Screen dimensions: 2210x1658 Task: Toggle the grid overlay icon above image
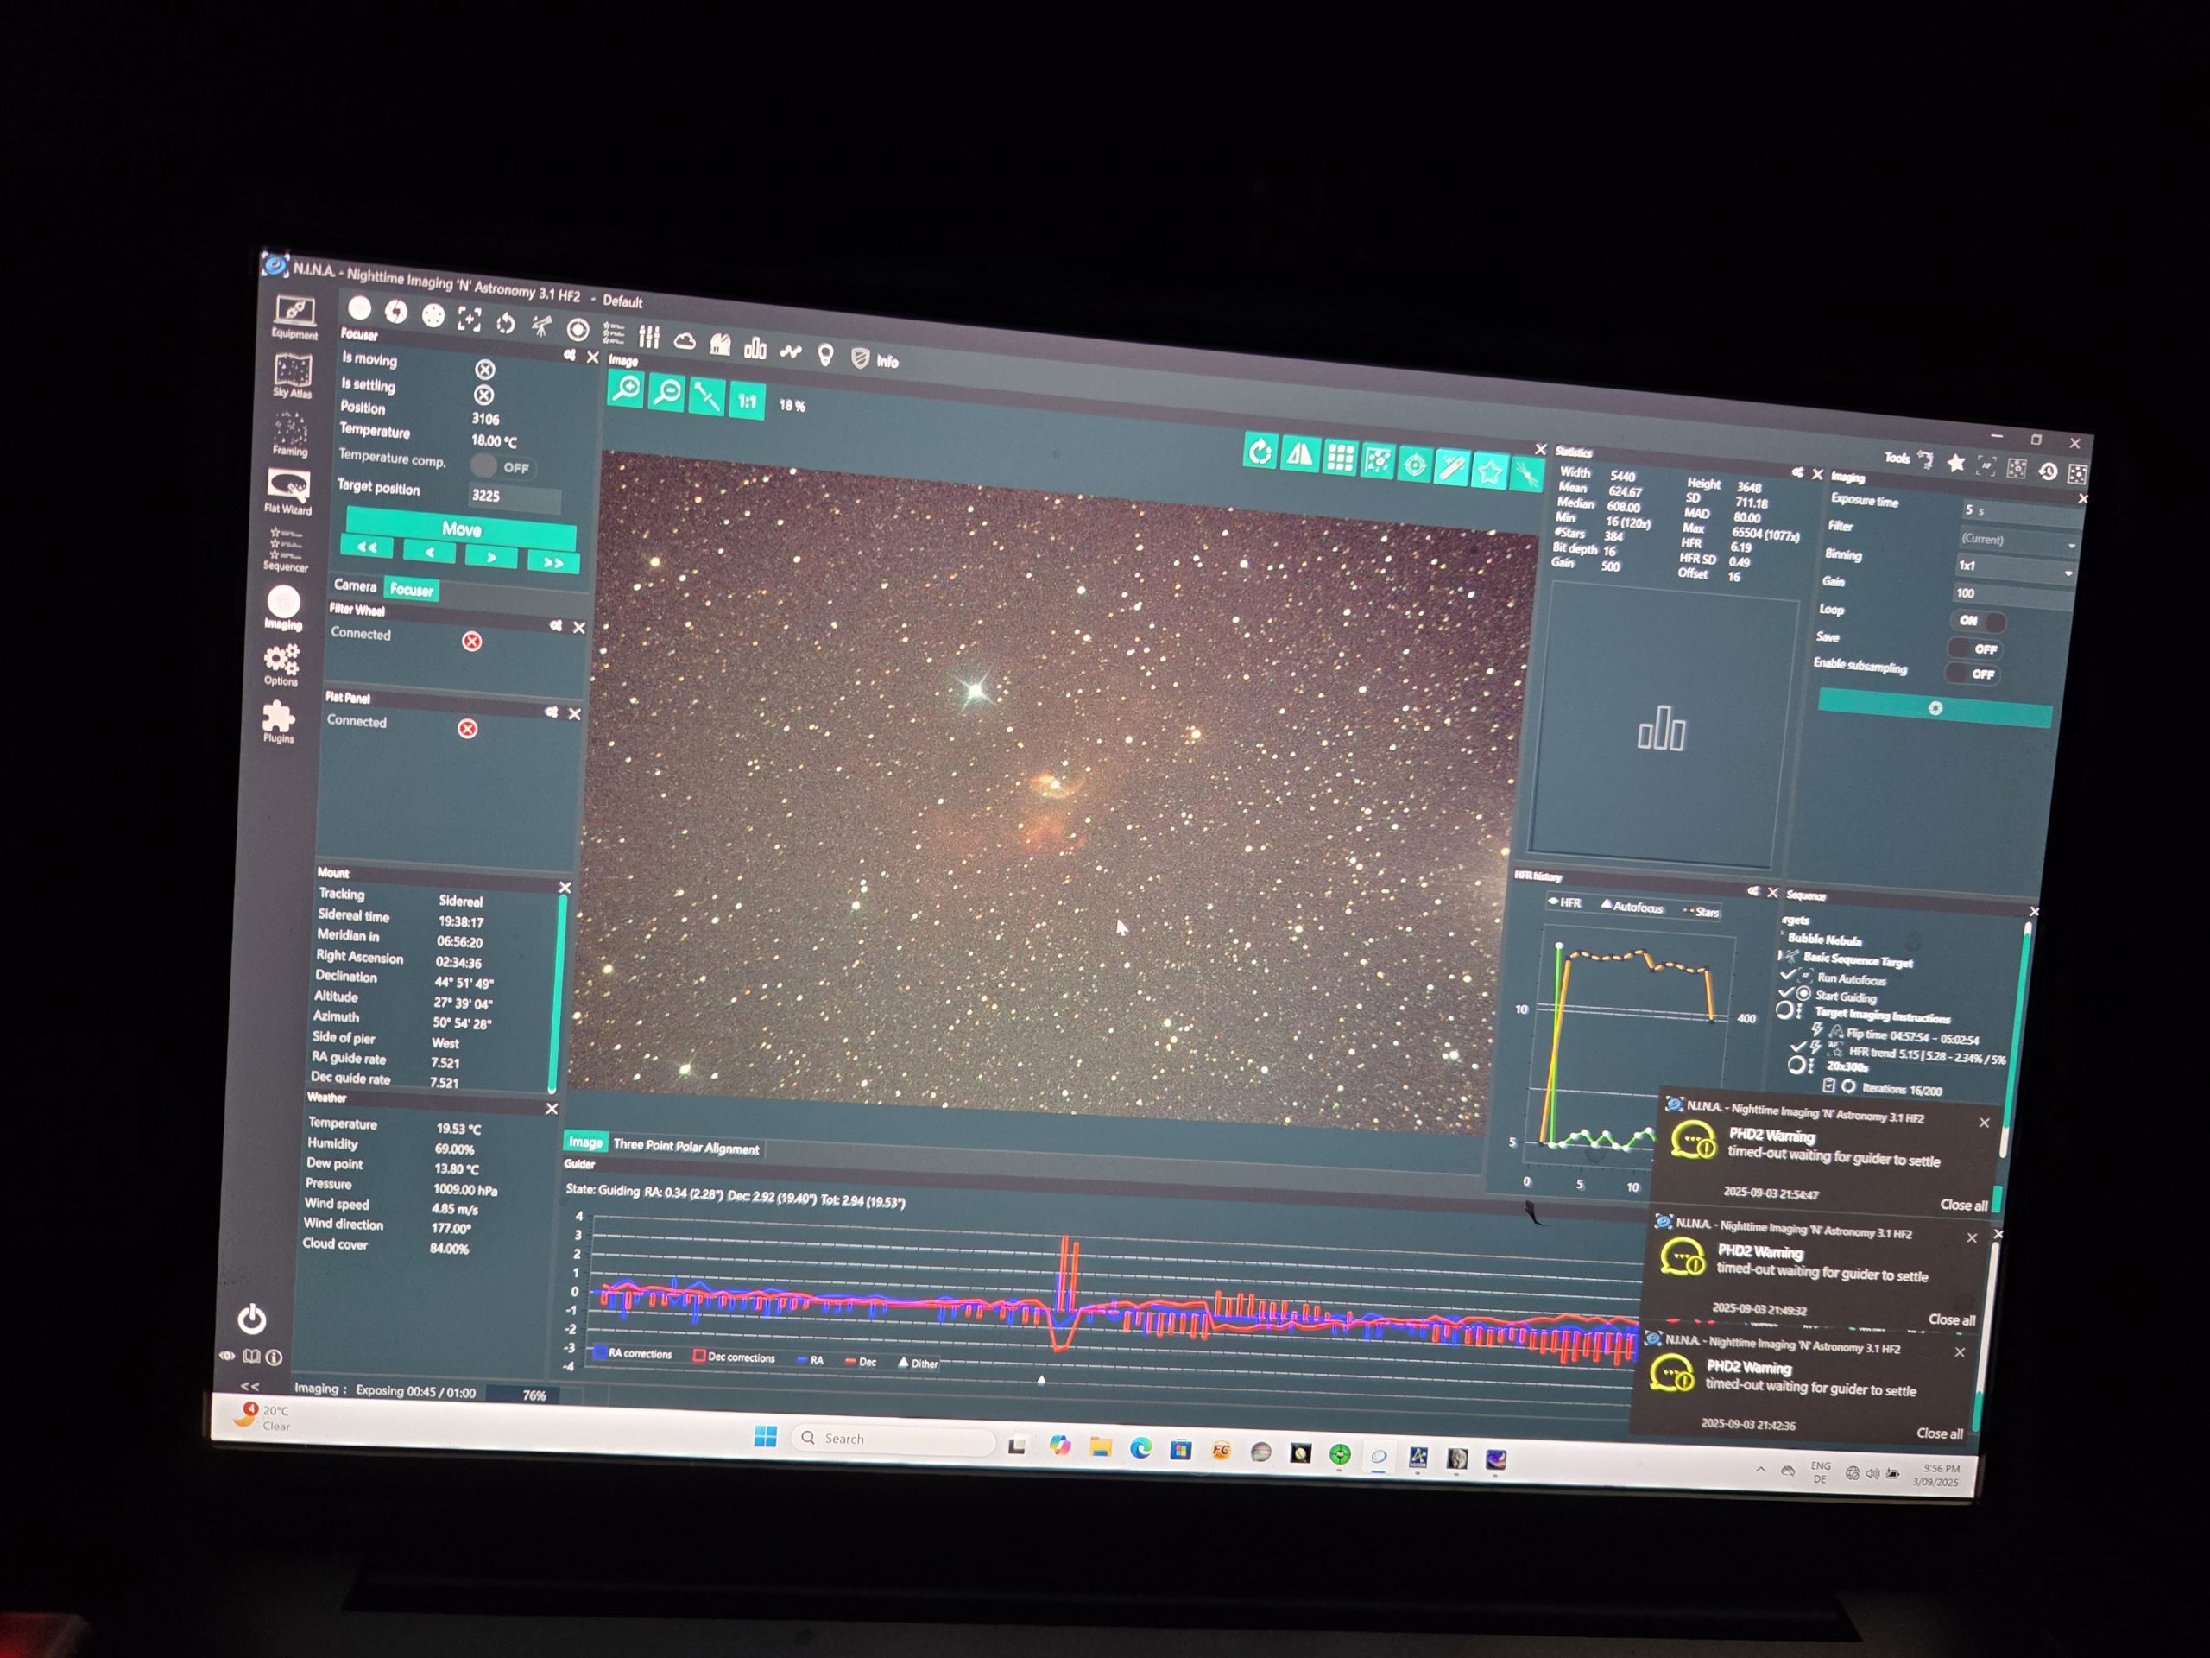pyautogui.click(x=1339, y=459)
